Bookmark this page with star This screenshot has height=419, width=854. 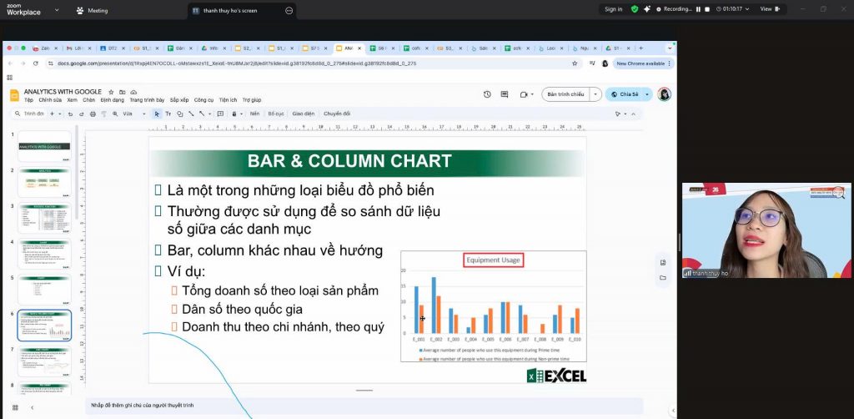pos(574,63)
